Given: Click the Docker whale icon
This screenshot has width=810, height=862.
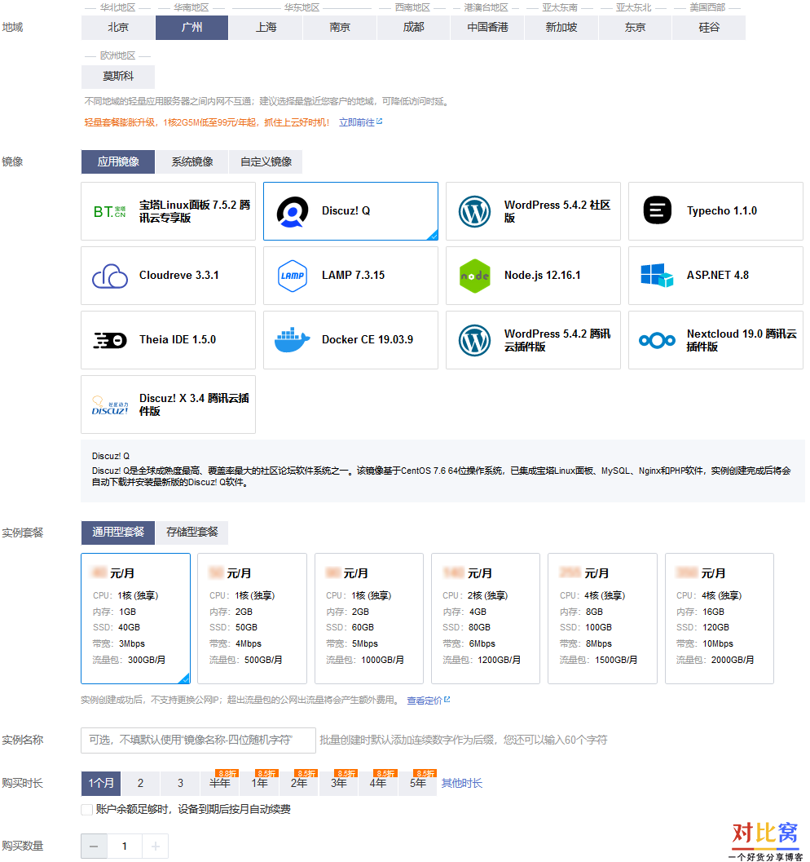Looking at the screenshot, I should coord(293,340).
